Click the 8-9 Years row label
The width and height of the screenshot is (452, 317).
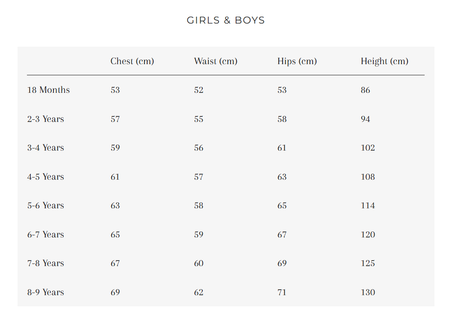click(46, 292)
